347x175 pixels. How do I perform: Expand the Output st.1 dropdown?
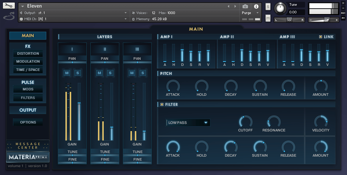click(125, 13)
